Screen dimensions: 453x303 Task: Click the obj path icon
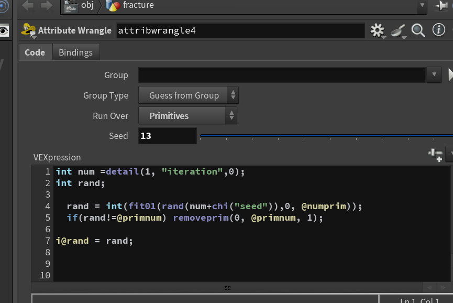pos(71,6)
